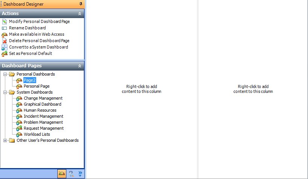The height and width of the screenshot is (179, 308).
Task: Click the Dashboard Pages panel header title
Action: pos(21,65)
